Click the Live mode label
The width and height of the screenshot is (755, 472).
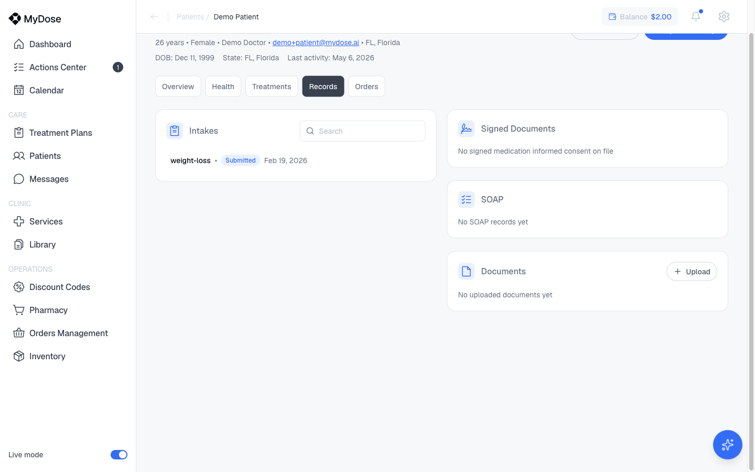pos(26,455)
